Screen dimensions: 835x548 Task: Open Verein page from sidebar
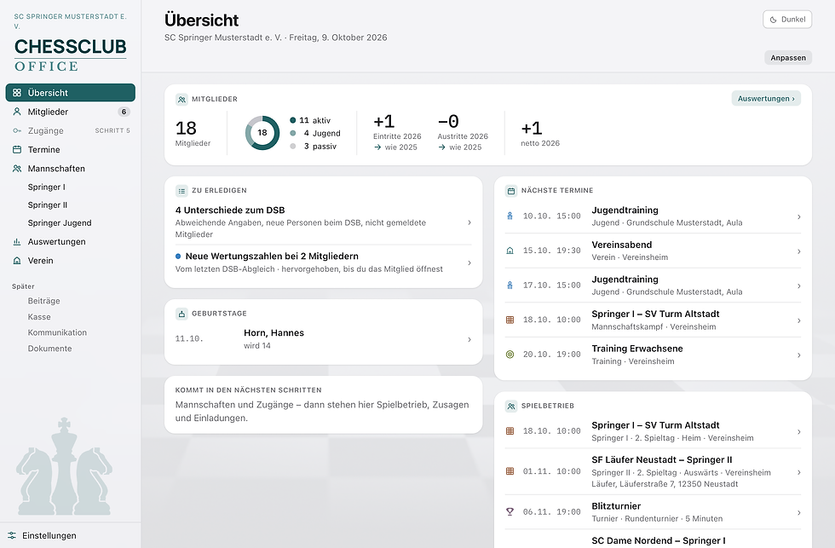point(70,261)
